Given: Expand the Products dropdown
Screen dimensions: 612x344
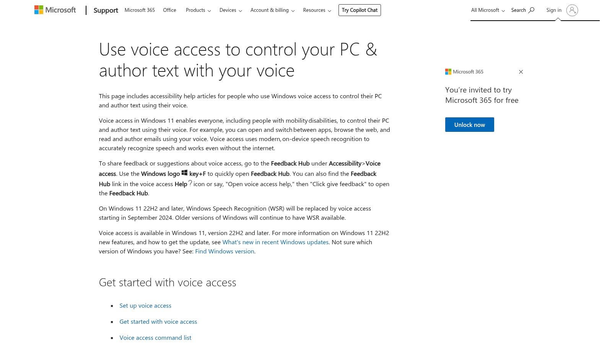Looking at the screenshot, I should coord(198,10).
